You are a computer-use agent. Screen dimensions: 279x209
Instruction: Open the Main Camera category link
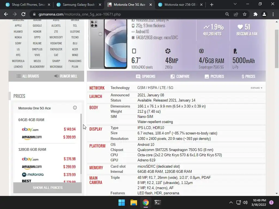click(96, 180)
